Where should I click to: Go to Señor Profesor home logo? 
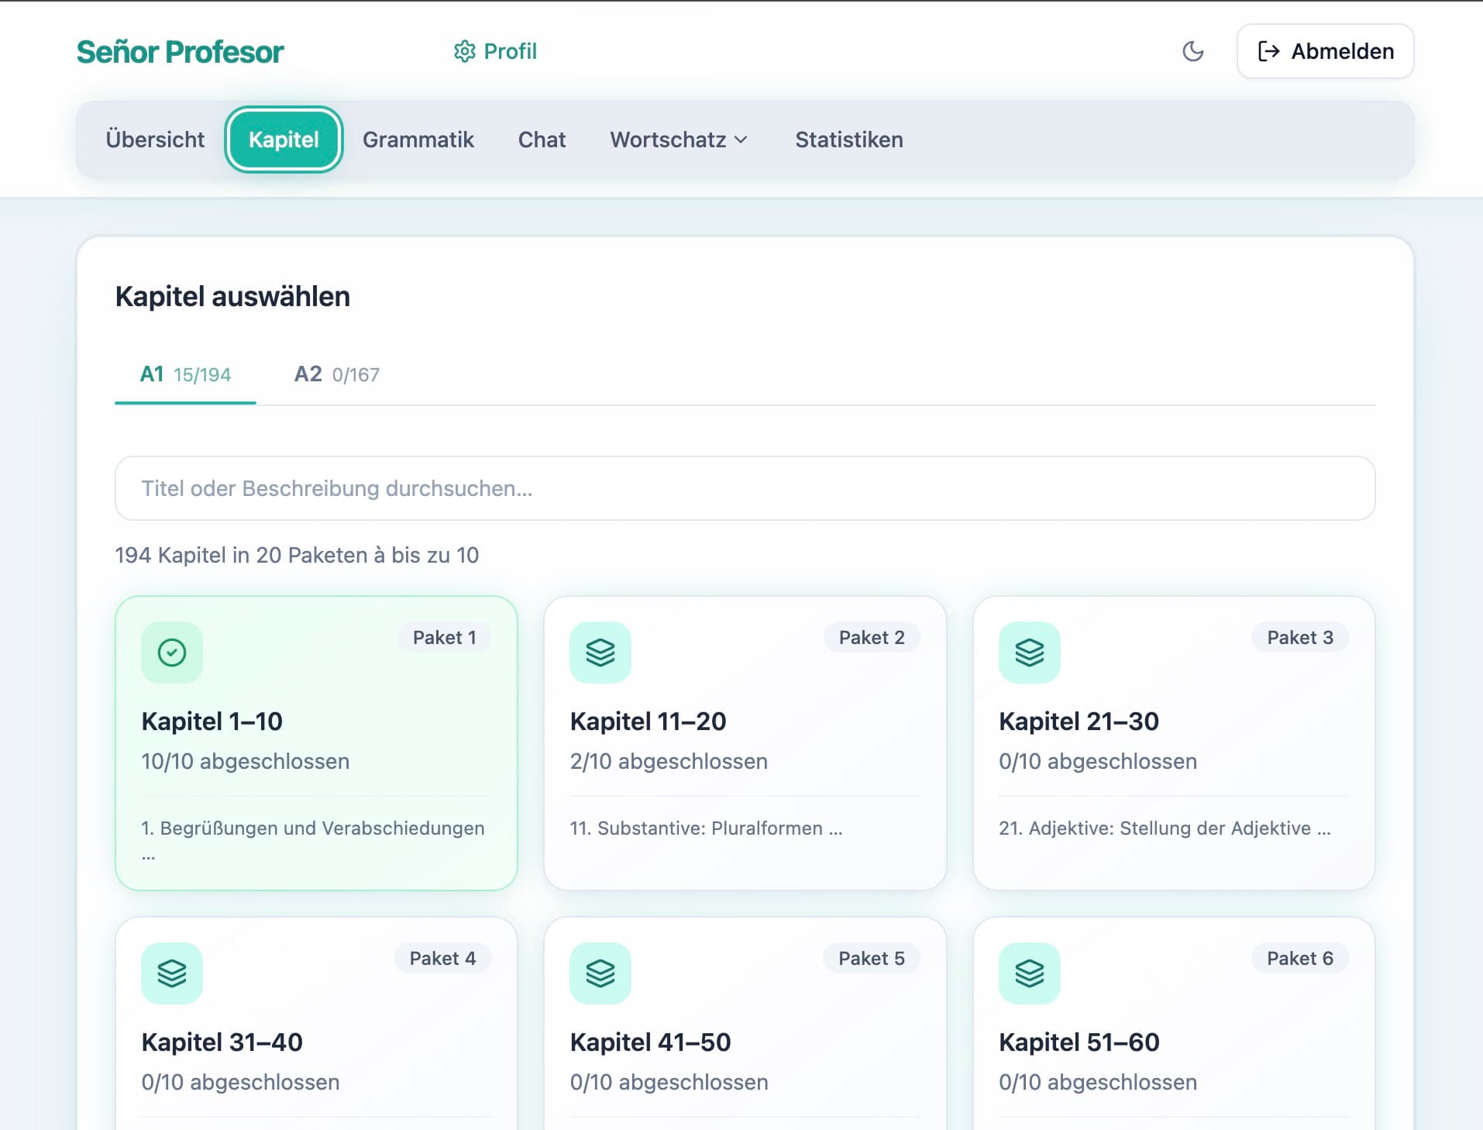point(181,52)
